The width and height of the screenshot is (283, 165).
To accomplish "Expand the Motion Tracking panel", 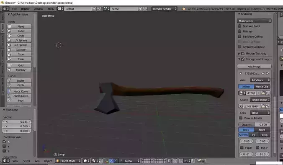I will coord(239,54).
